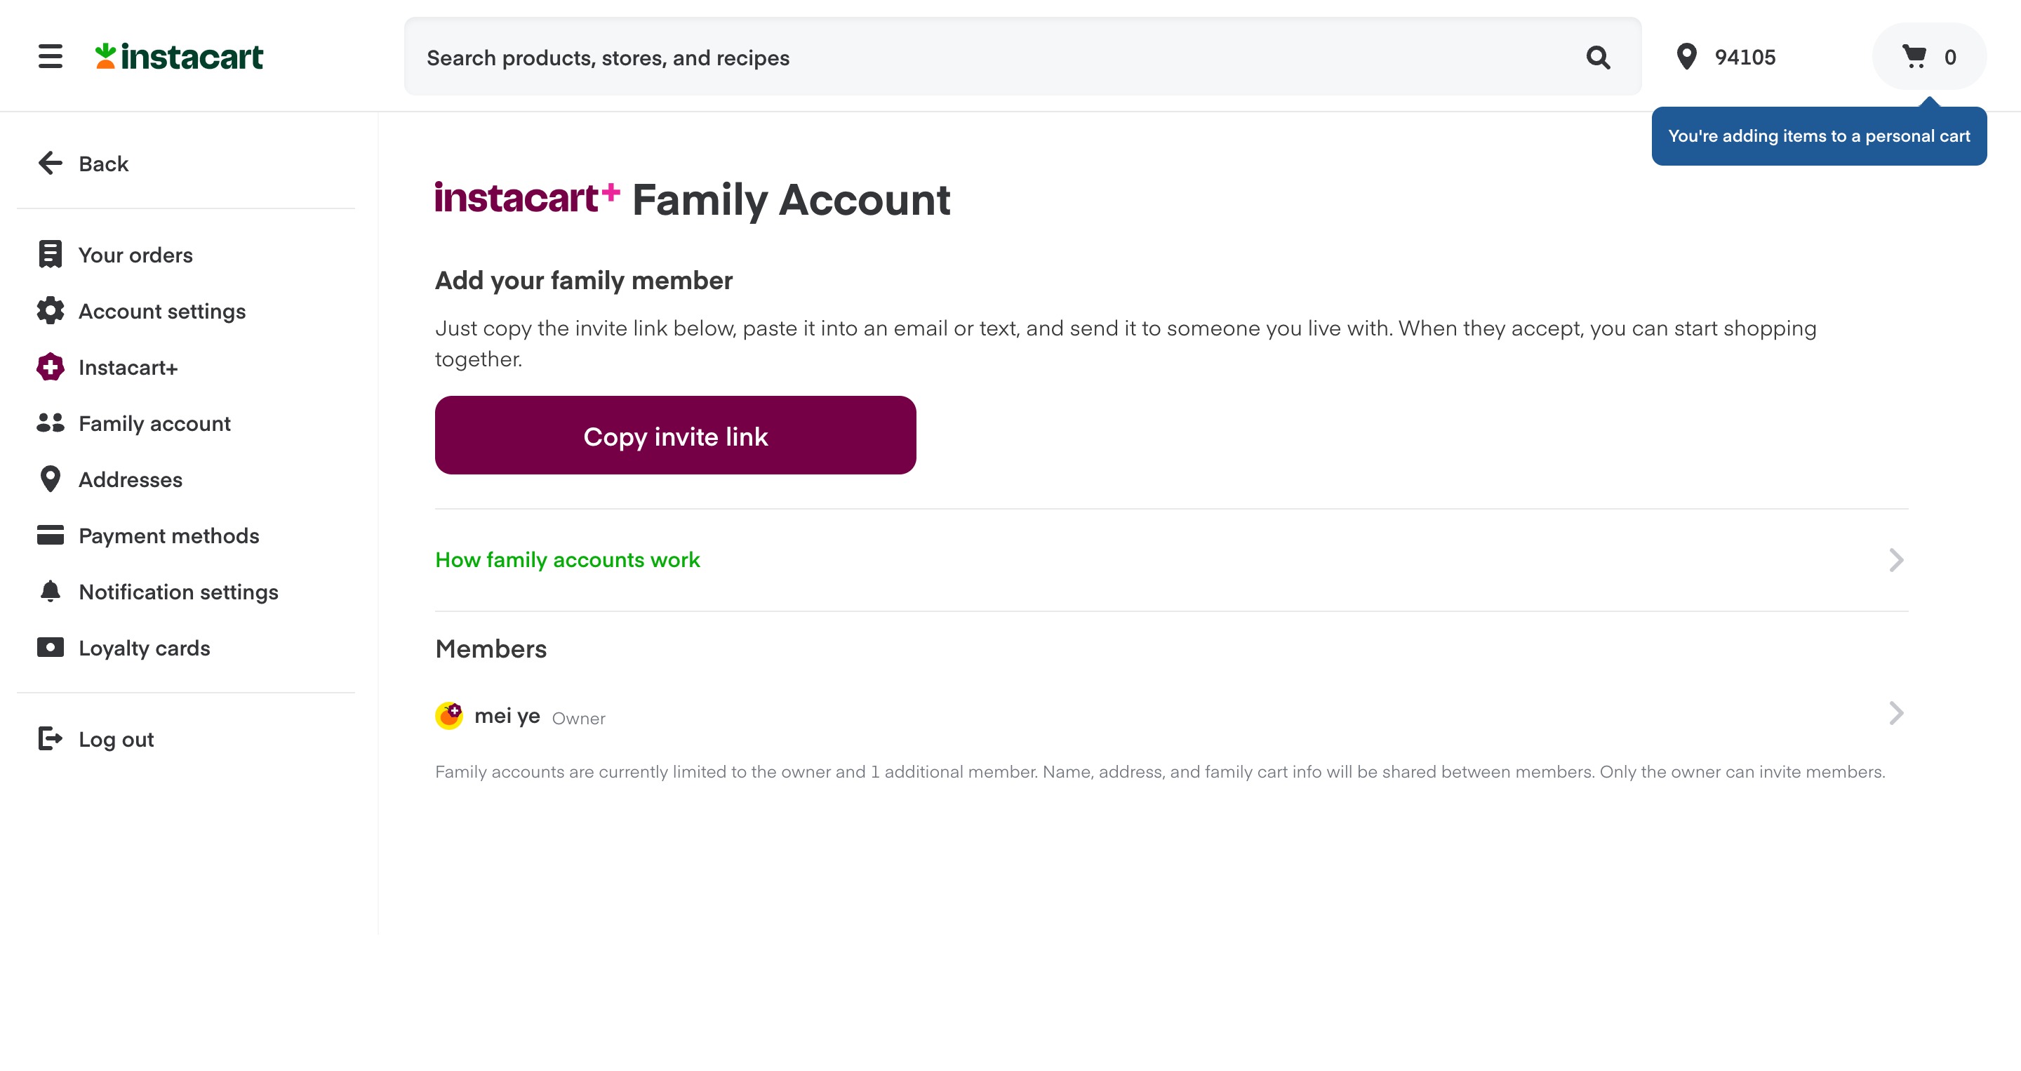Click the Log out door icon
The image size is (2021, 1071).
(51, 738)
